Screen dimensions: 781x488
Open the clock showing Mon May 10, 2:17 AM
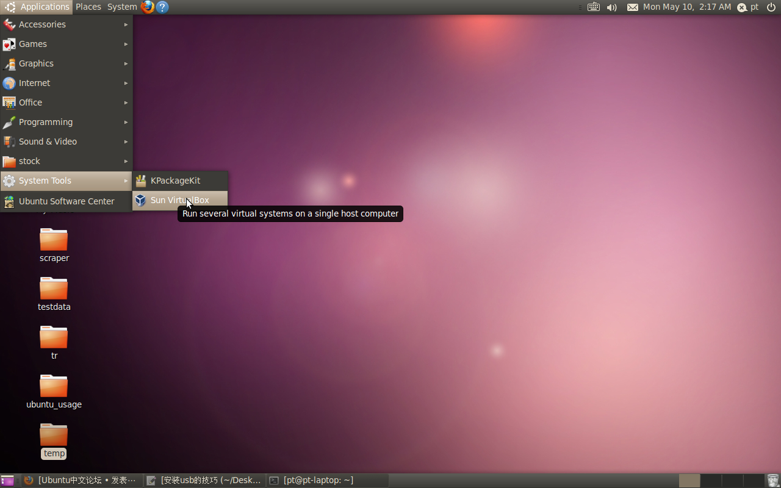pyautogui.click(x=687, y=7)
